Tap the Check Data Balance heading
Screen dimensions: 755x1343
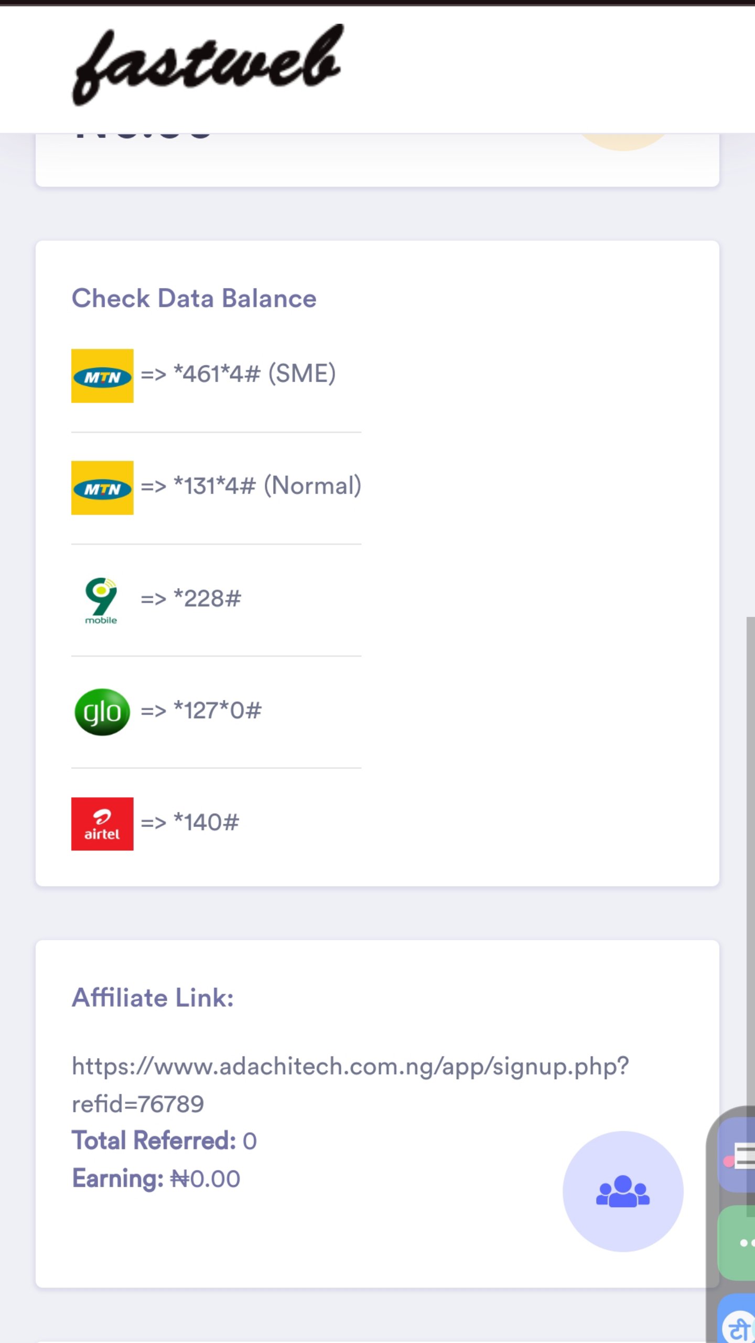[194, 298]
